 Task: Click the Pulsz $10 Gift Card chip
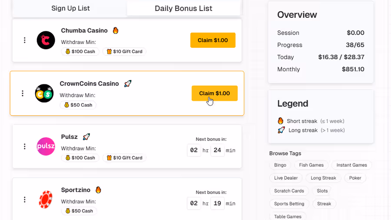(124, 158)
